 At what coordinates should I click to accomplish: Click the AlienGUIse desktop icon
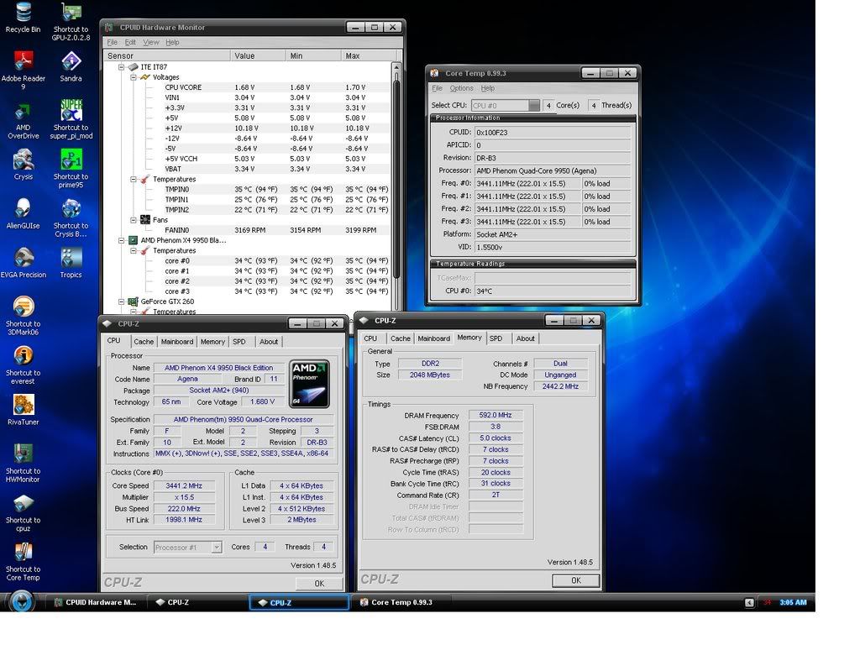pos(23,213)
